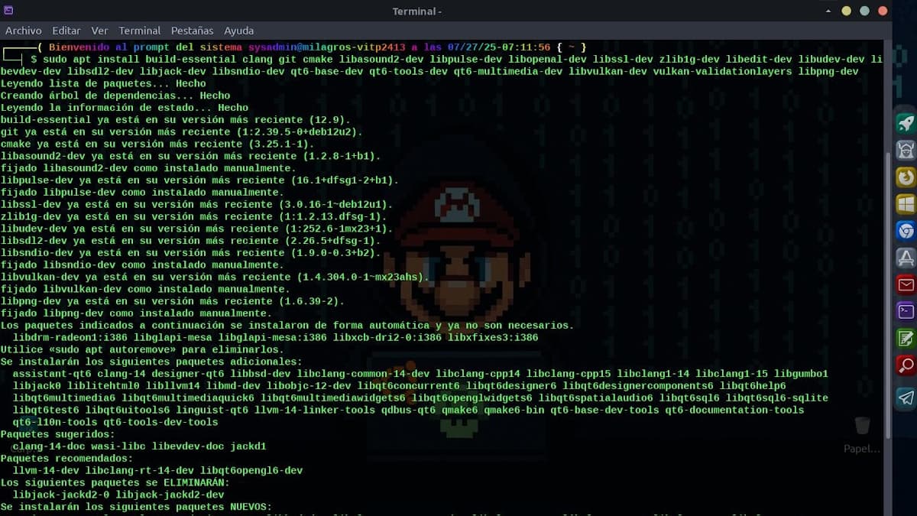Viewport: 917px width, 516px height.
Task: Open the Ayuda menu
Action: coord(238,31)
